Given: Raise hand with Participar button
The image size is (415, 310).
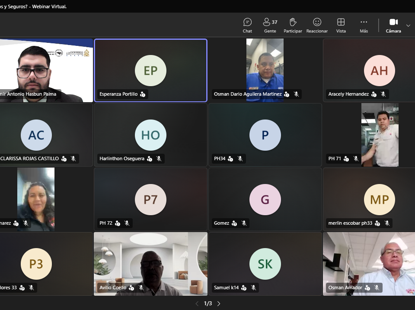Looking at the screenshot, I should (x=293, y=26).
